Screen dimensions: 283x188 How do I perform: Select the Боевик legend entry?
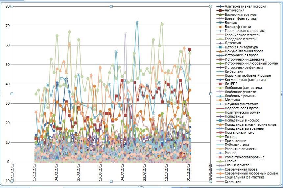tap(231, 23)
